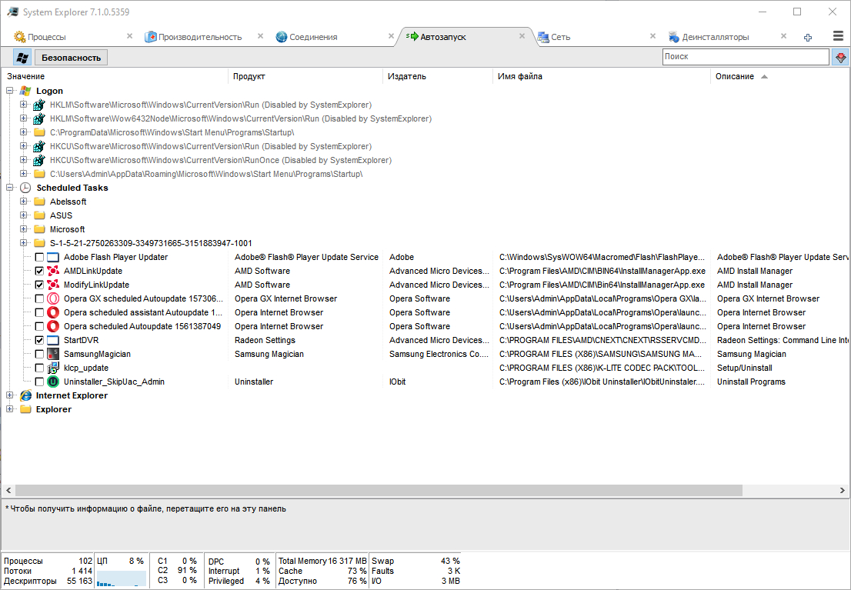
Task: Click the ModifyLinkUpdate AMD icon
Action: [x=52, y=285]
